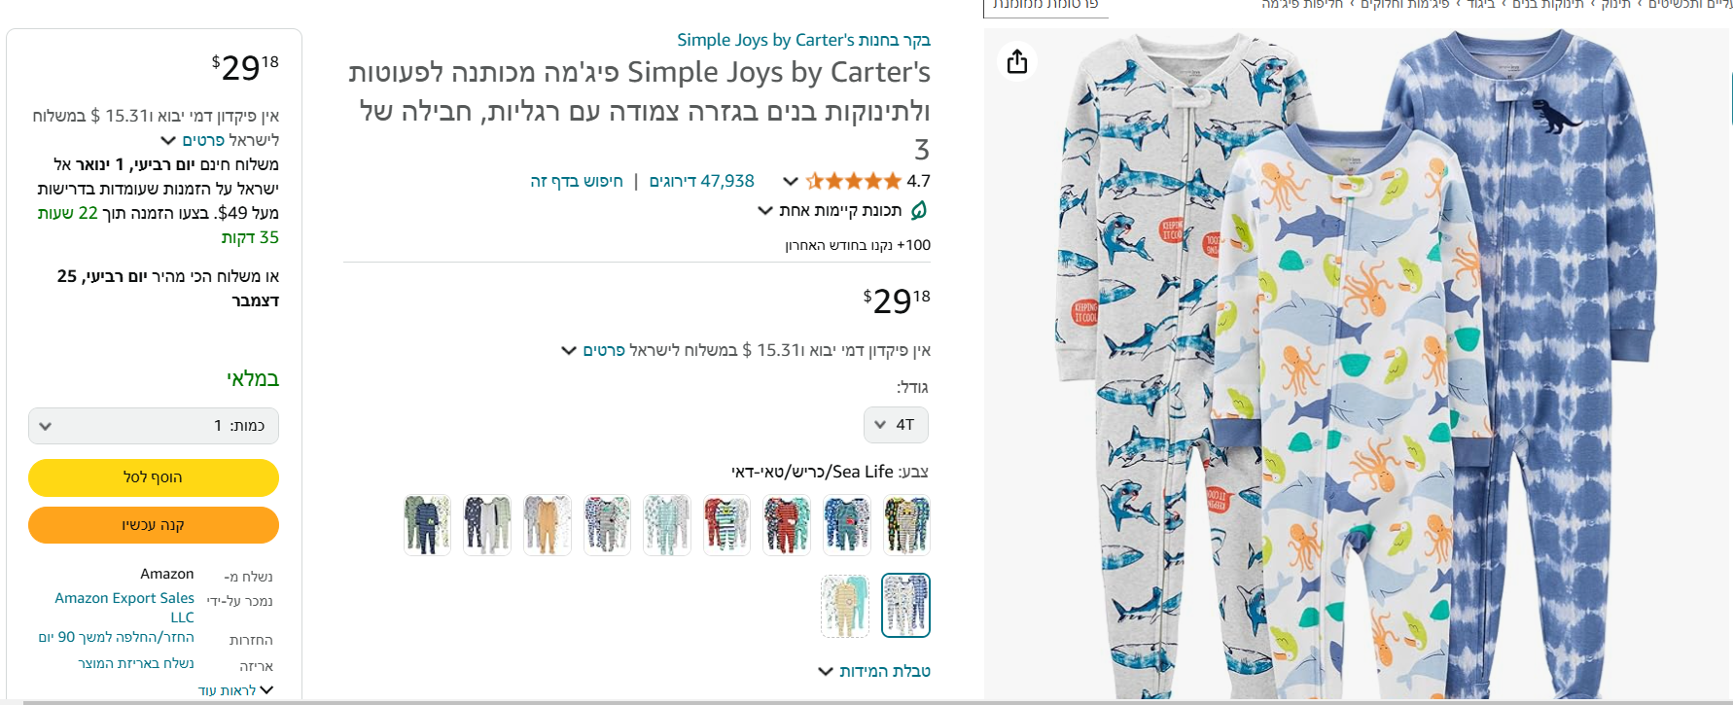Select the mustard-yellow middle pajama color swatch
Image resolution: width=1733 pixels, height=705 pixels.
click(x=548, y=525)
